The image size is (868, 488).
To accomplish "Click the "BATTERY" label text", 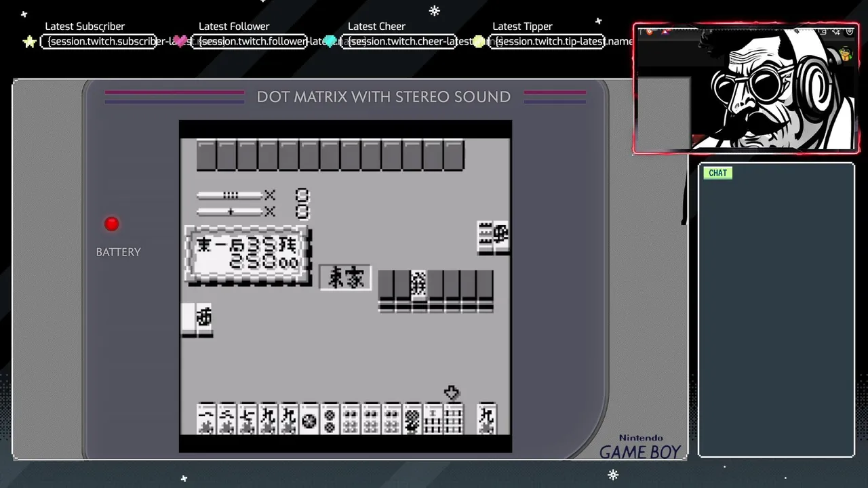I will click(x=119, y=252).
